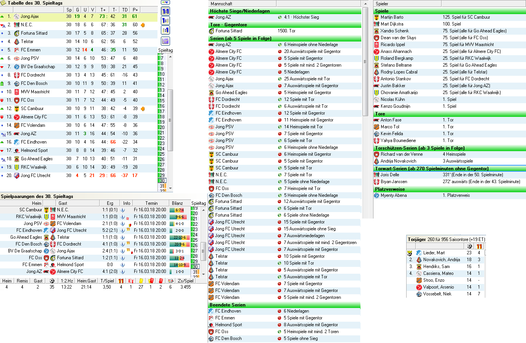
Task: Select the Telstar row in the league table
Action: 79,41
